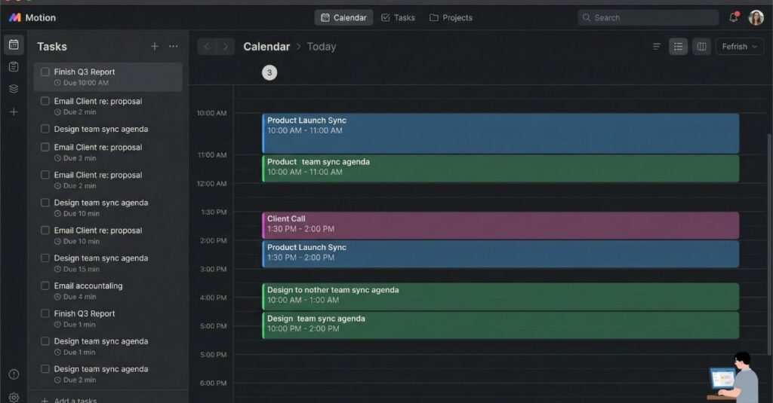Click the Motion logo icon
This screenshot has width=773, height=403.
coord(15,18)
